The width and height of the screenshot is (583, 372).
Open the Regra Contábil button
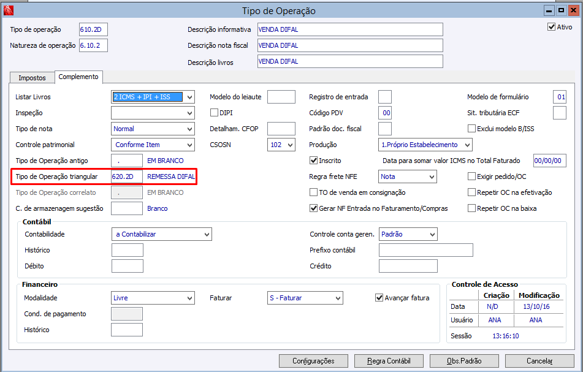click(x=389, y=361)
